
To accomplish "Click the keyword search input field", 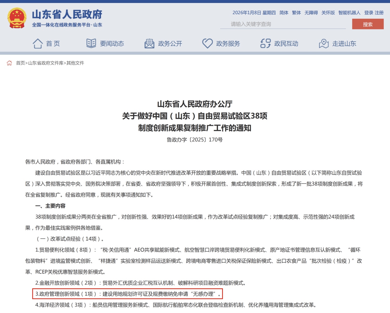I will (283, 24).
